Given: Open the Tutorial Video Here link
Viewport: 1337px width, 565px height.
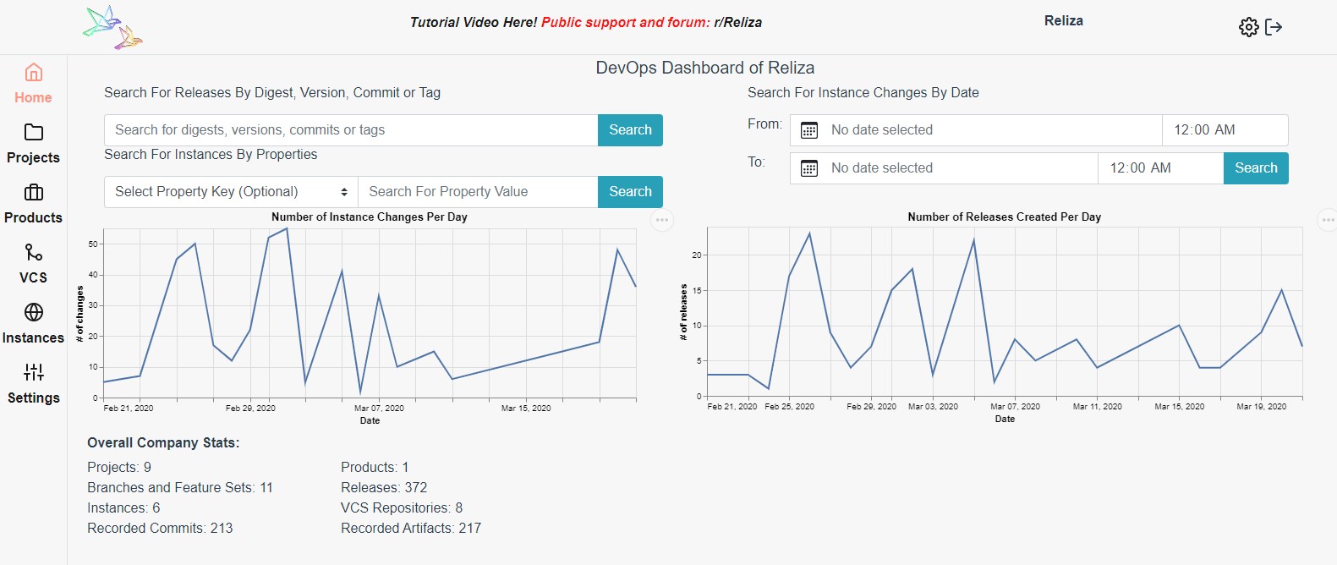Looking at the screenshot, I should click(473, 23).
